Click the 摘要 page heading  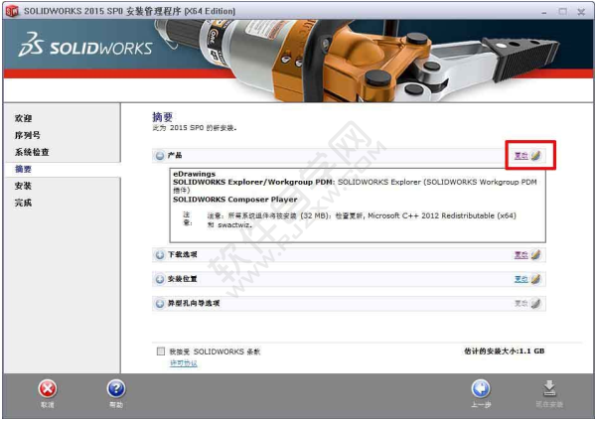pos(163,117)
